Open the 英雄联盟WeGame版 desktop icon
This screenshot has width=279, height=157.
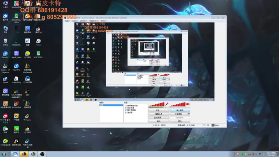[x=28, y=68]
